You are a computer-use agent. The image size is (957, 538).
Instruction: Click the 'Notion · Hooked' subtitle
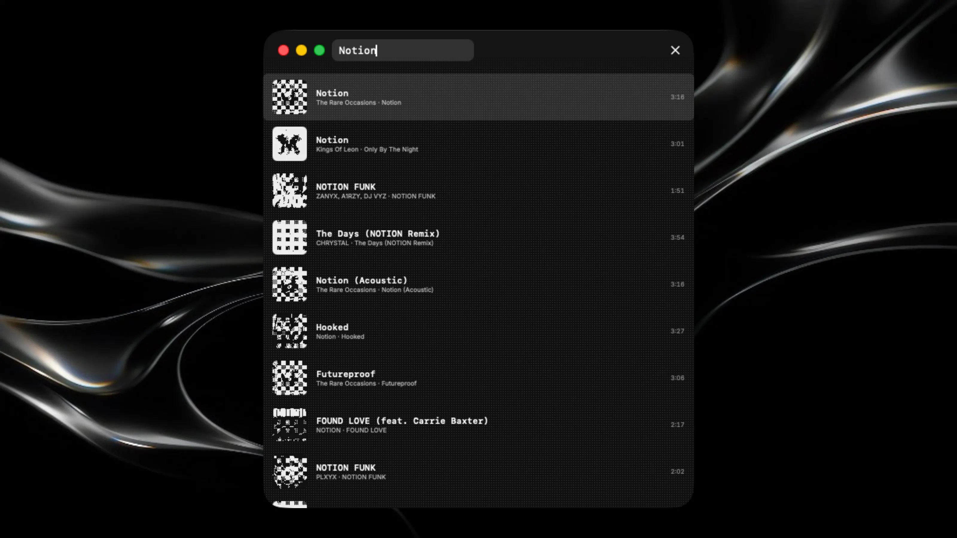(340, 336)
